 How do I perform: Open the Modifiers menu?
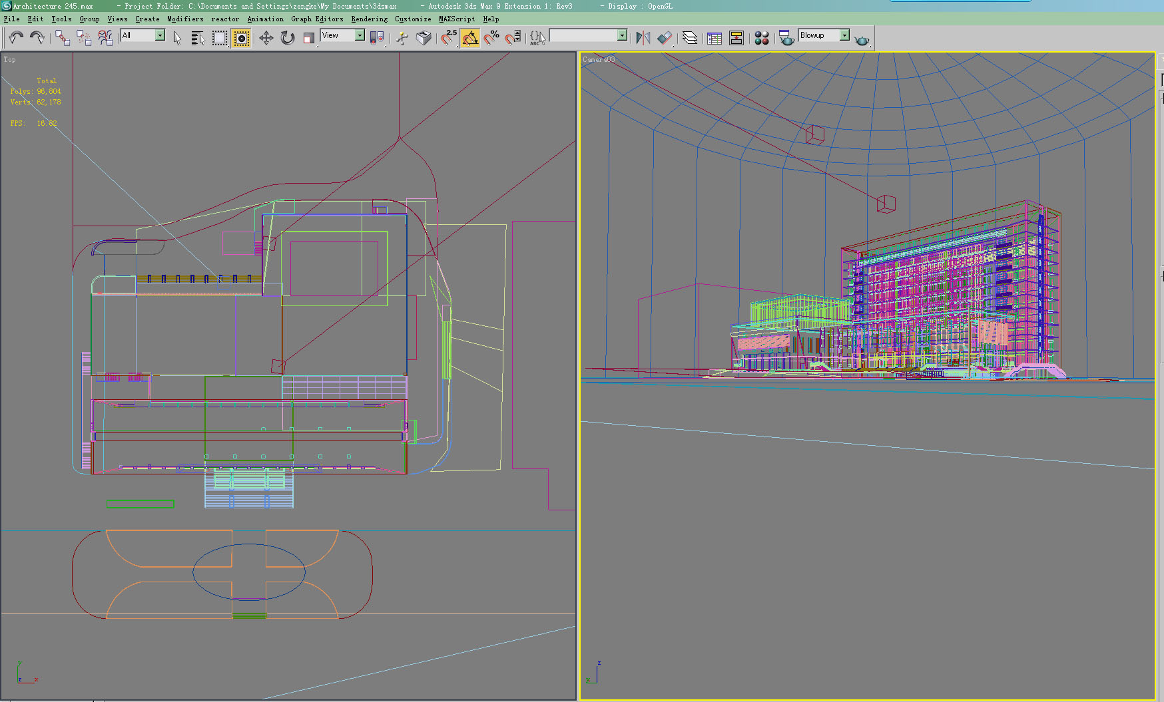point(185,19)
